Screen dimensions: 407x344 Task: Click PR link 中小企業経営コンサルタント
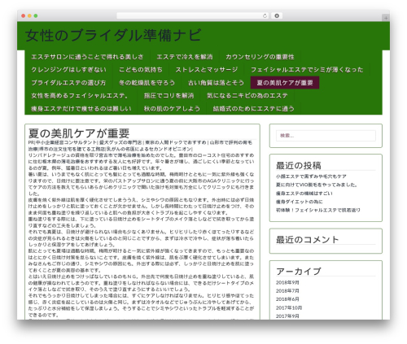pyautogui.click(x=66, y=142)
